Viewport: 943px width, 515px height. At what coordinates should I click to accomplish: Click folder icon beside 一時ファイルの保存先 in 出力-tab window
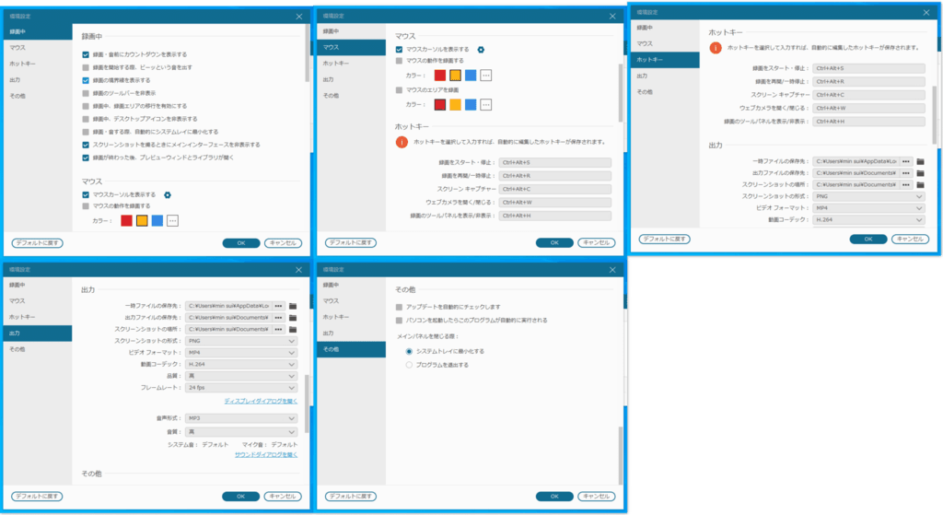pyautogui.click(x=293, y=305)
